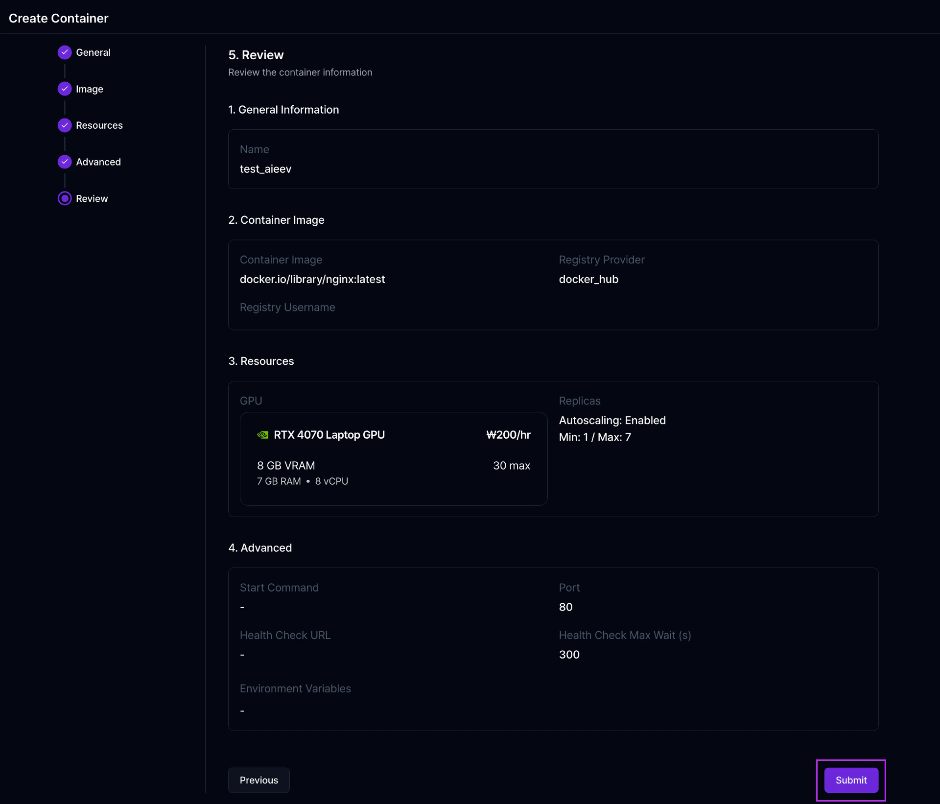This screenshot has width=940, height=804.
Task: Select the Resources step label
Action: click(x=99, y=125)
